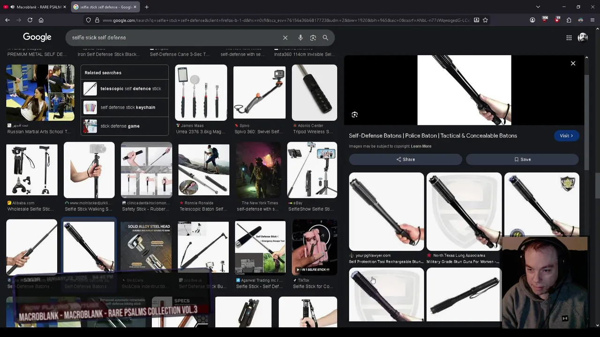The image size is (600, 337).
Task: Open the pink TikTok selfie stick thumbnail
Action: [314, 247]
